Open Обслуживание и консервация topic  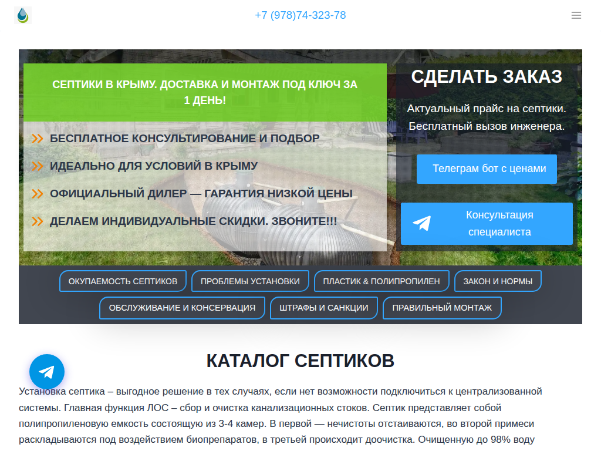182,308
